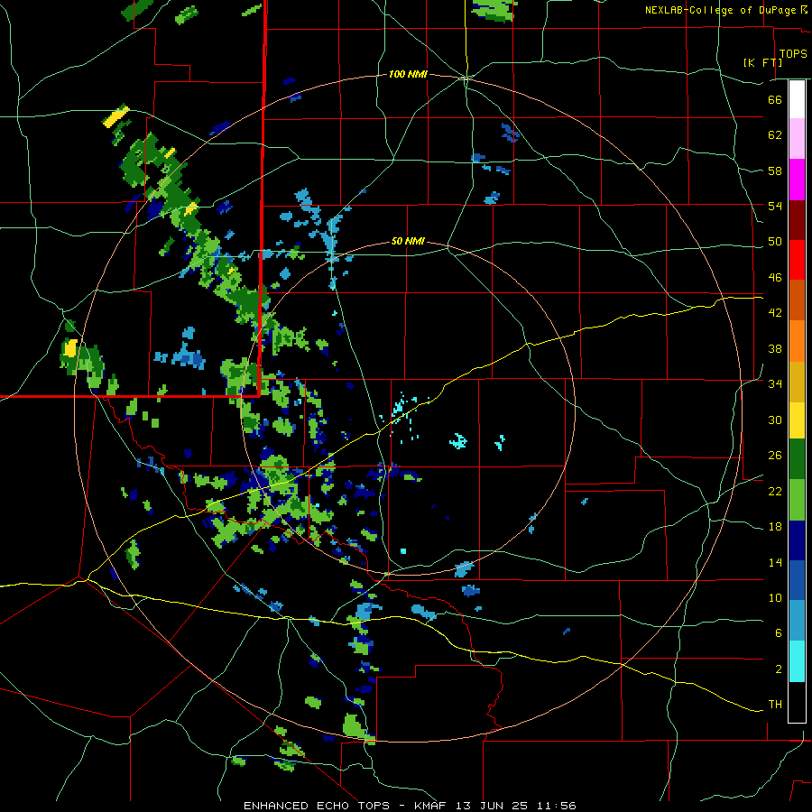
Task: Click the dark orange legend swatch
Action: point(797,300)
